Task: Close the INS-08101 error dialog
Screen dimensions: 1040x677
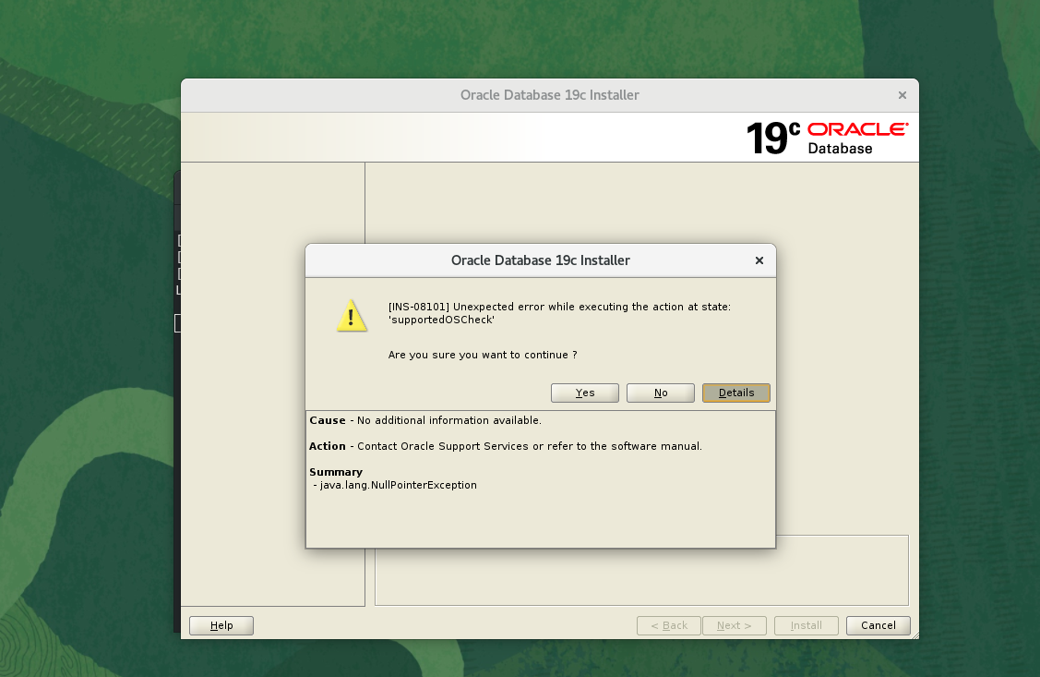Action: pyautogui.click(x=759, y=260)
